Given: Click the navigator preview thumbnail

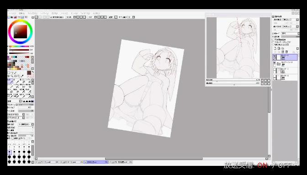Looking at the screenshot, I should [238, 48].
